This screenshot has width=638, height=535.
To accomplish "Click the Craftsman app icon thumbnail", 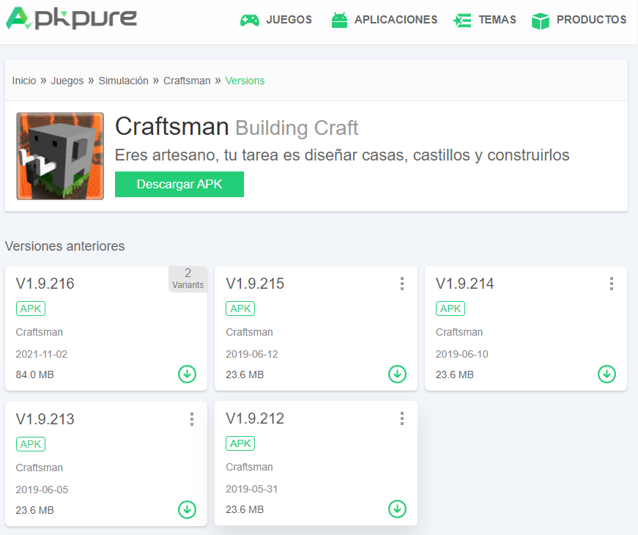I will pos(60,156).
